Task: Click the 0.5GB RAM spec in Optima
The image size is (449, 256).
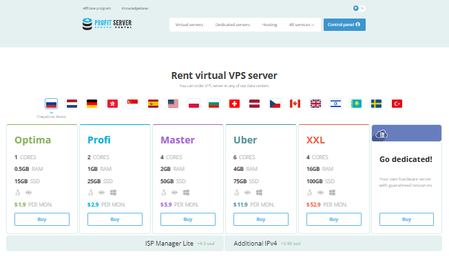Action: tap(29, 169)
